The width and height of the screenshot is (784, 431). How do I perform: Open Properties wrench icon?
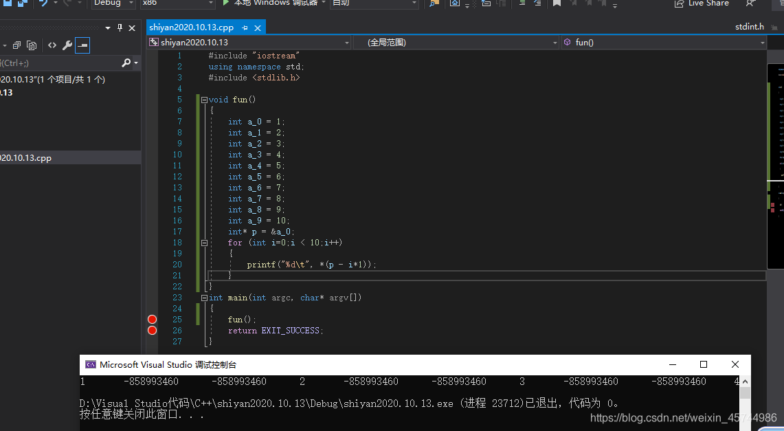point(67,45)
